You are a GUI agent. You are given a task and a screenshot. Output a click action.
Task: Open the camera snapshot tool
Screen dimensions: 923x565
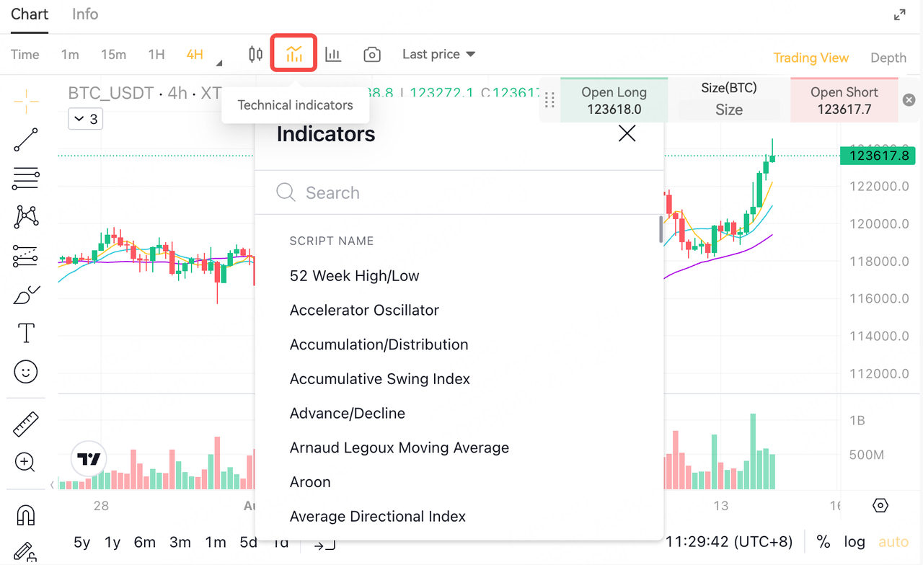(372, 53)
